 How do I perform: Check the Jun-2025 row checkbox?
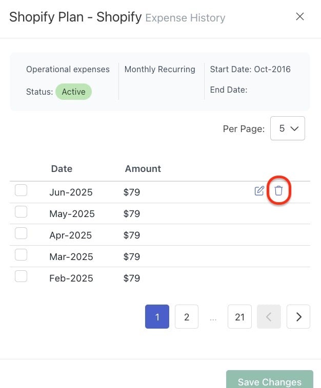(21, 190)
